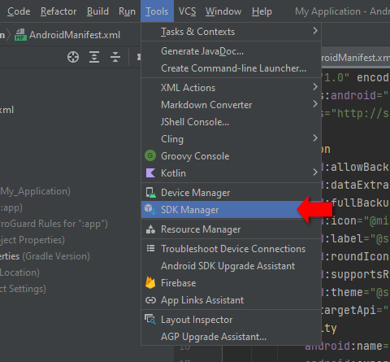Screen dimensions: 390x362
Task: Select Create Command-line Launcher...
Action: (x=231, y=68)
